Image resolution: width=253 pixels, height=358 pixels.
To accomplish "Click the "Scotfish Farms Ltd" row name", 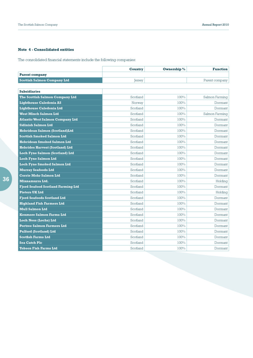I will coord(35,237).
